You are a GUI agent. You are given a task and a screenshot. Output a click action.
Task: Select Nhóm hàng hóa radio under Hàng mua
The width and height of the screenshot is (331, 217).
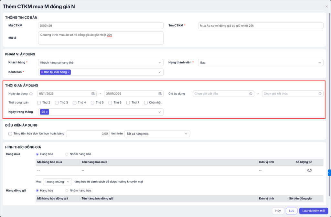[x=67, y=154]
